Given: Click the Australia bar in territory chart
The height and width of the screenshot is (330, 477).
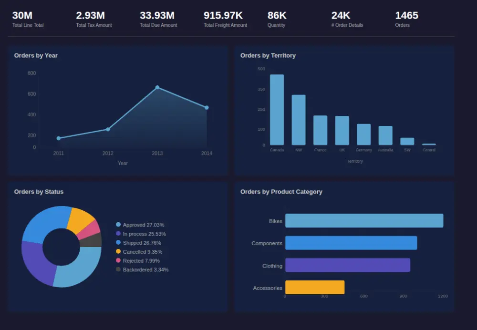Looking at the screenshot, I should [x=385, y=135].
